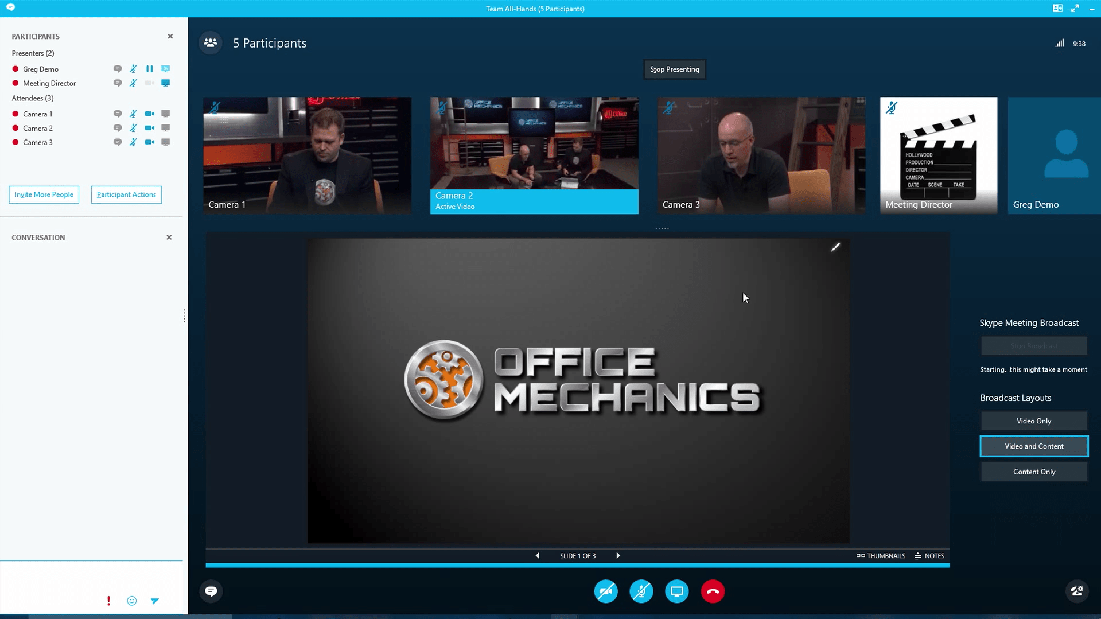Hang up the call
The height and width of the screenshot is (619, 1101).
[713, 591]
